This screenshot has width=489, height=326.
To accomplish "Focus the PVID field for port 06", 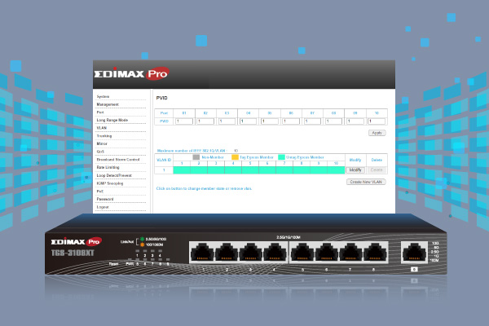I will (291, 121).
